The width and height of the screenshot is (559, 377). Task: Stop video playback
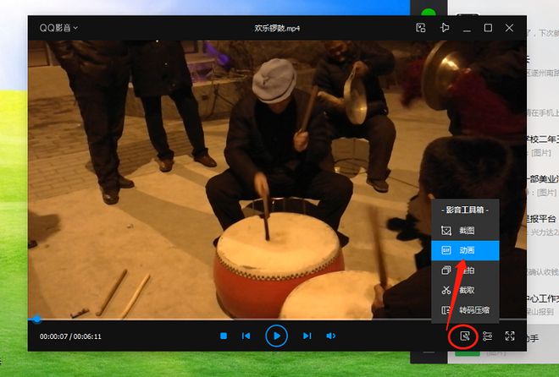coord(224,336)
